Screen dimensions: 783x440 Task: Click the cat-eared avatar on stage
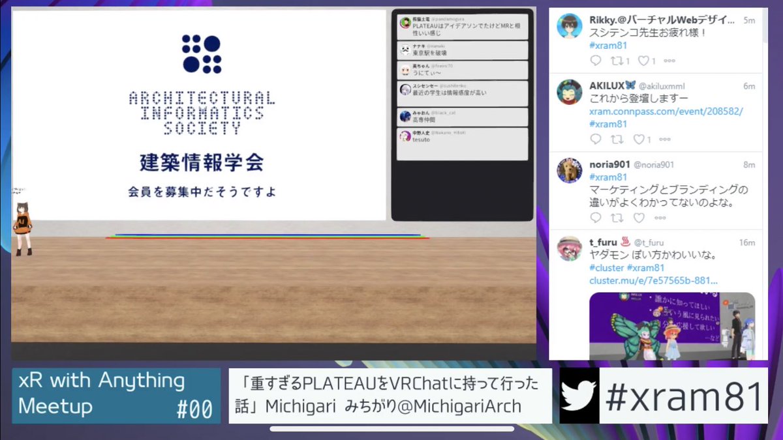[x=22, y=229]
